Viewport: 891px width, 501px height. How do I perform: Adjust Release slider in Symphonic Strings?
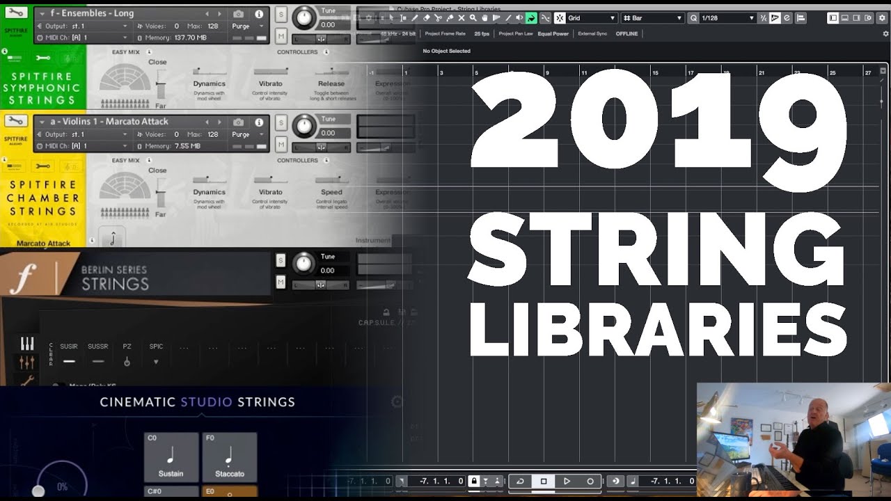click(x=331, y=71)
